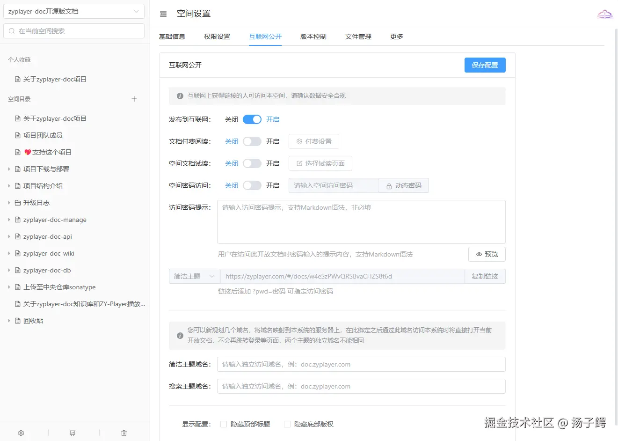Screen dimensions: 618x441
Task: Switch to the 版本控制 tab
Action: click(x=313, y=36)
